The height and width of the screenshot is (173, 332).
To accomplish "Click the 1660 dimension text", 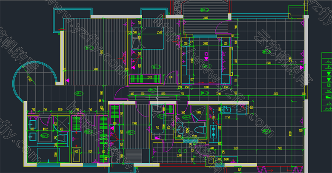I will point(163,94).
